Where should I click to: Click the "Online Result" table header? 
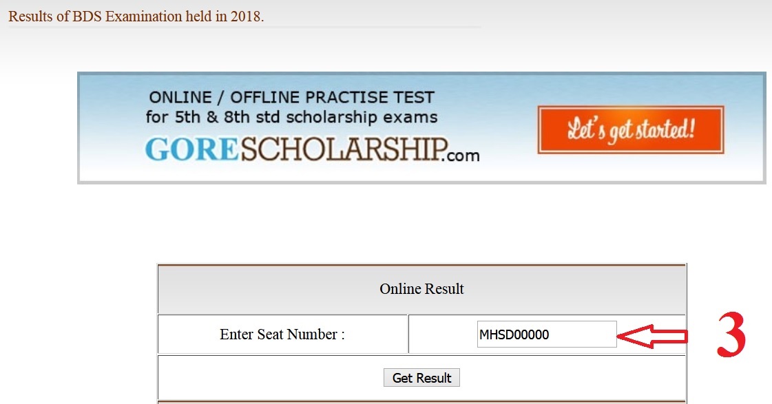pyautogui.click(x=421, y=289)
